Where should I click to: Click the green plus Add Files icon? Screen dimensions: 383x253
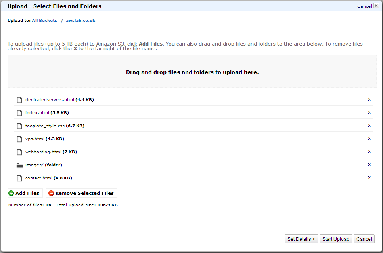[11, 193]
